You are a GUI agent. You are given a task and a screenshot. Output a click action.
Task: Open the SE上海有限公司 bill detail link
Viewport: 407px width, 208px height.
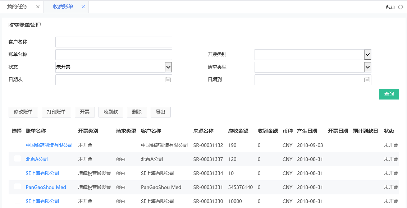pos(42,173)
